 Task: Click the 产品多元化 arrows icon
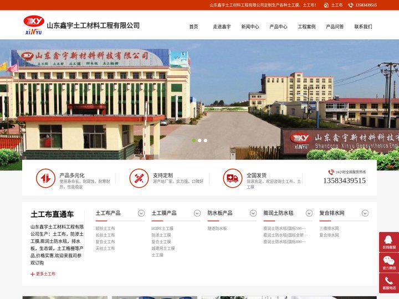point(45,178)
